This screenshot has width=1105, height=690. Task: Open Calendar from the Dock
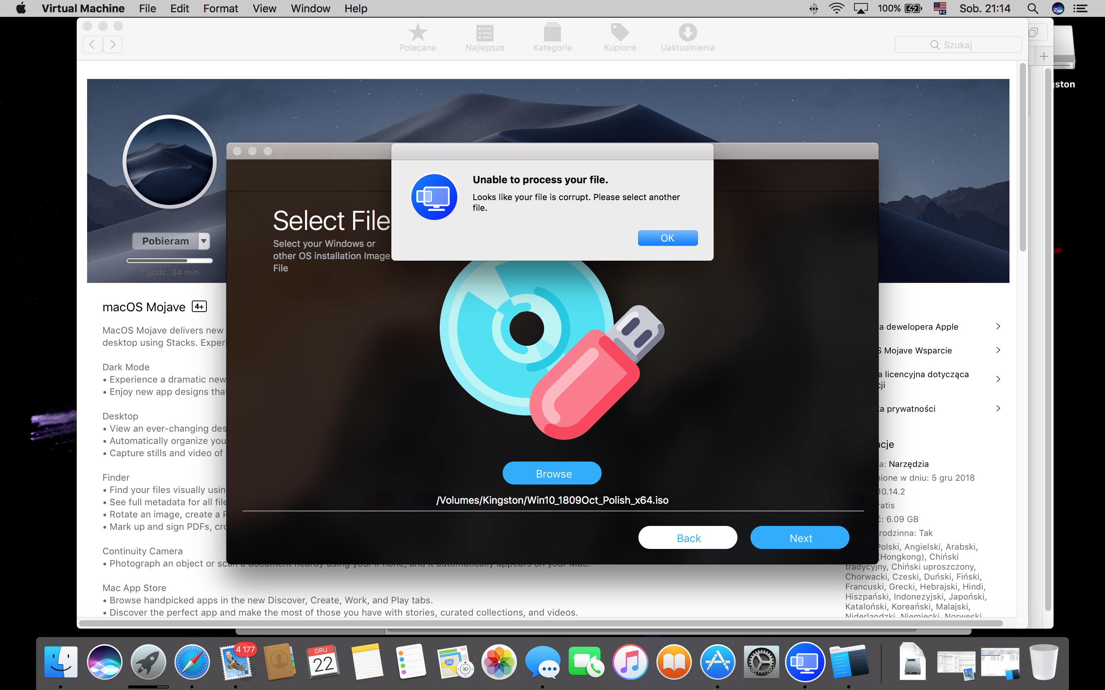323,661
